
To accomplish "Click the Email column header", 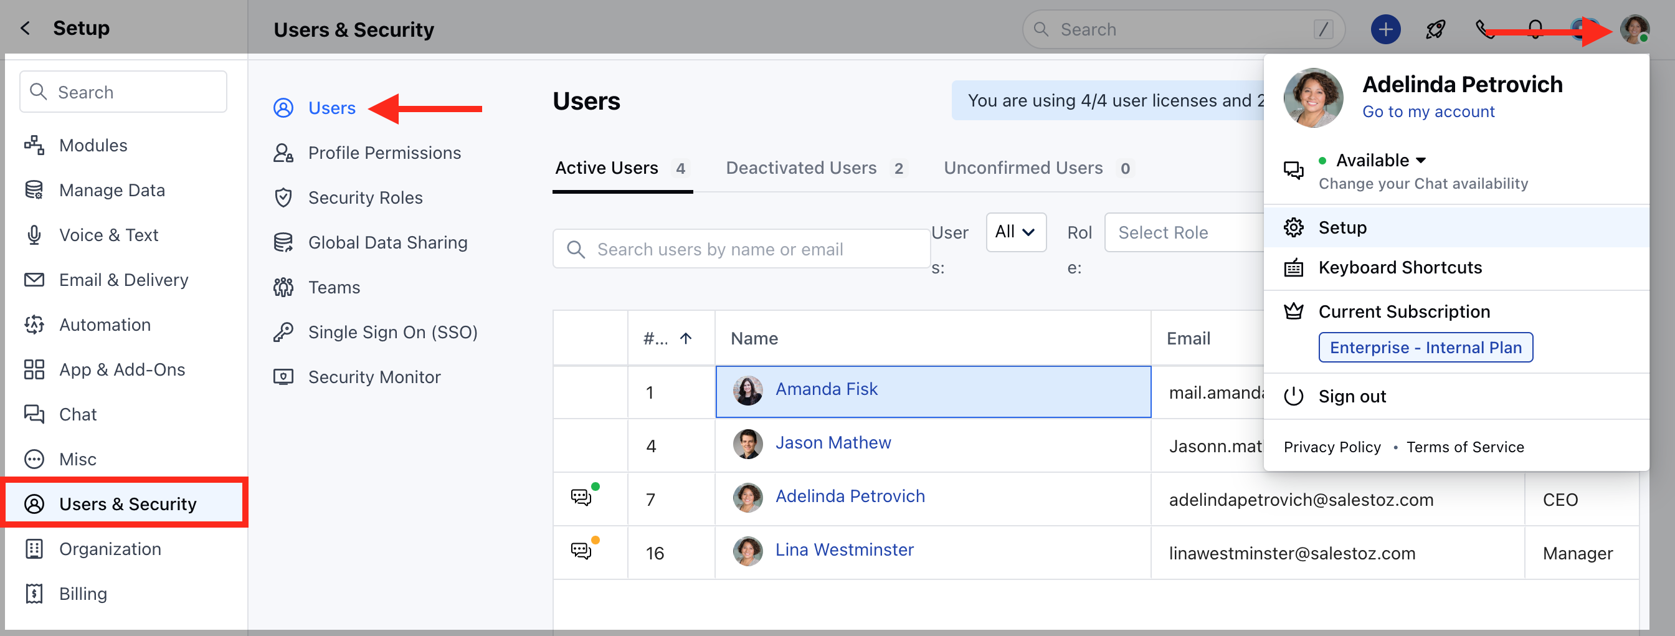I will coord(1188,338).
